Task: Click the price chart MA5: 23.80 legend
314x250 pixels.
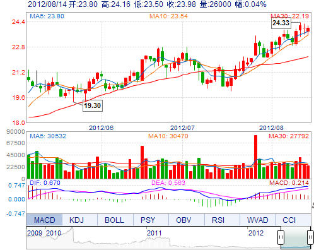Action: tap(47, 16)
